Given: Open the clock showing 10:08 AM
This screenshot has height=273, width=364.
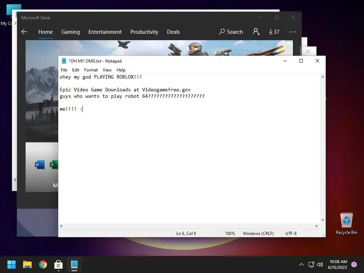Looking at the screenshot, I should pyautogui.click(x=338, y=264).
